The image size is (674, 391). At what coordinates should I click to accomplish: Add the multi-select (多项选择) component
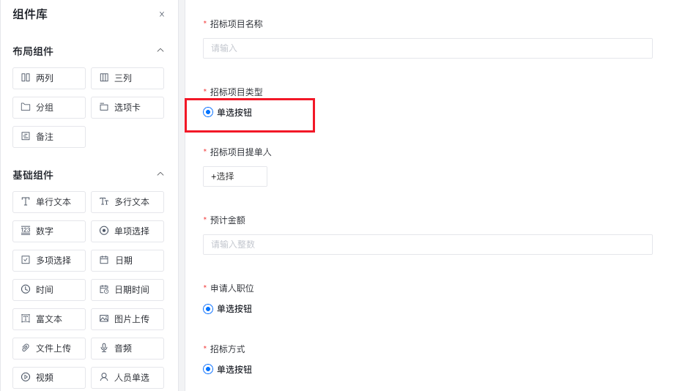point(49,261)
